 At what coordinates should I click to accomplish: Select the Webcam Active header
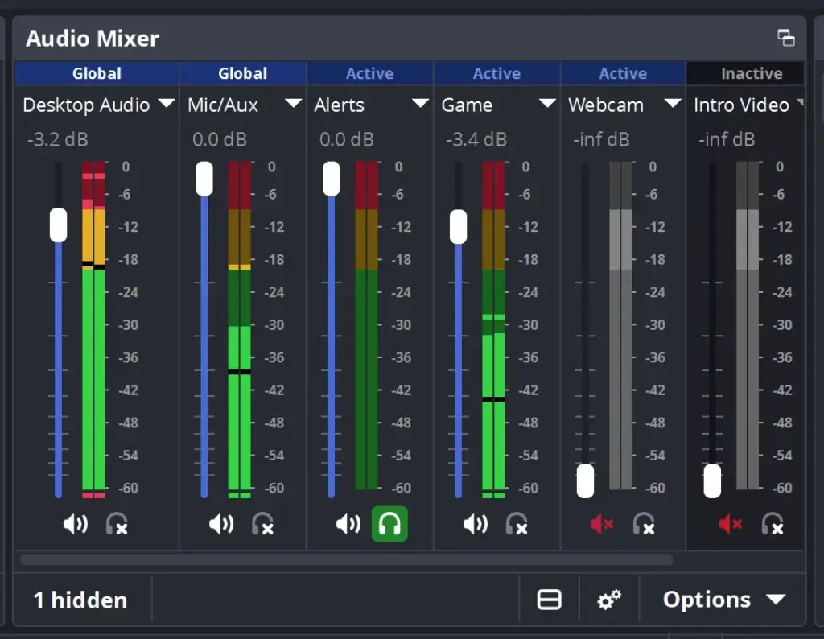click(624, 73)
